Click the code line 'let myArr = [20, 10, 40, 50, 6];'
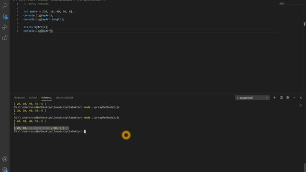Image resolution: width=306 pixels, height=172 pixels. [x=49, y=11]
